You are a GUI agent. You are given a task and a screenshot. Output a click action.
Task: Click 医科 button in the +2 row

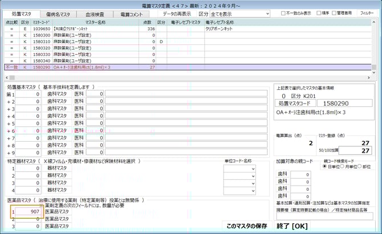(x=79, y=101)
